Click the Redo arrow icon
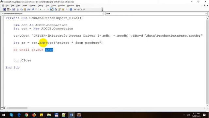This screenshot has width=209, height=118. (36, 10)
